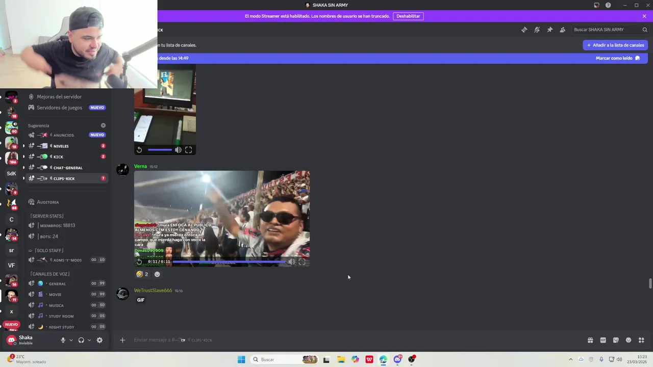
Task: Restart the upper video clip
Action: (139, 150)
